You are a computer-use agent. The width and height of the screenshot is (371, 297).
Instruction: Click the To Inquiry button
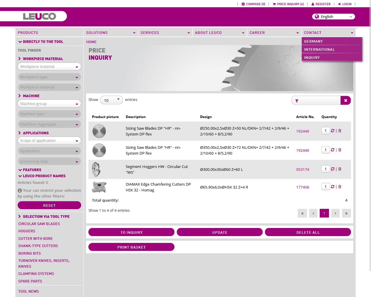pos(131,232)
